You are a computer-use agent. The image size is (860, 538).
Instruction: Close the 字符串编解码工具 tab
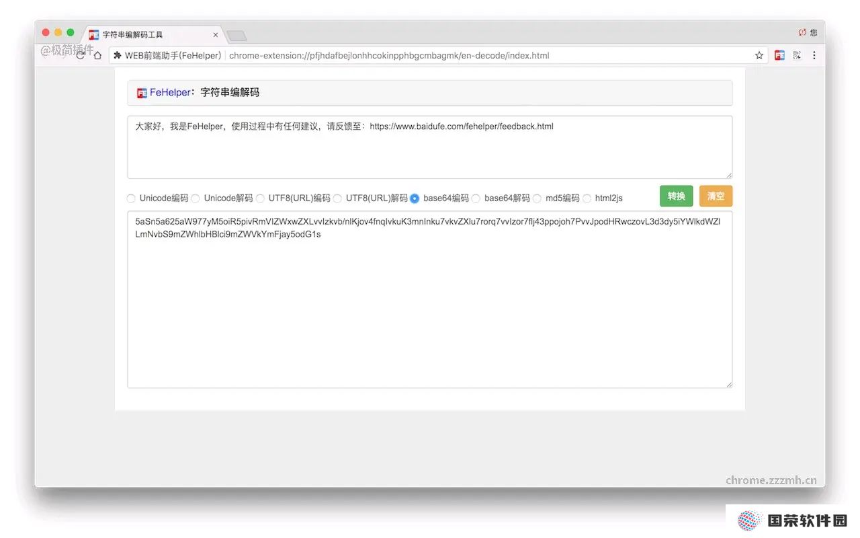(216, 35)
